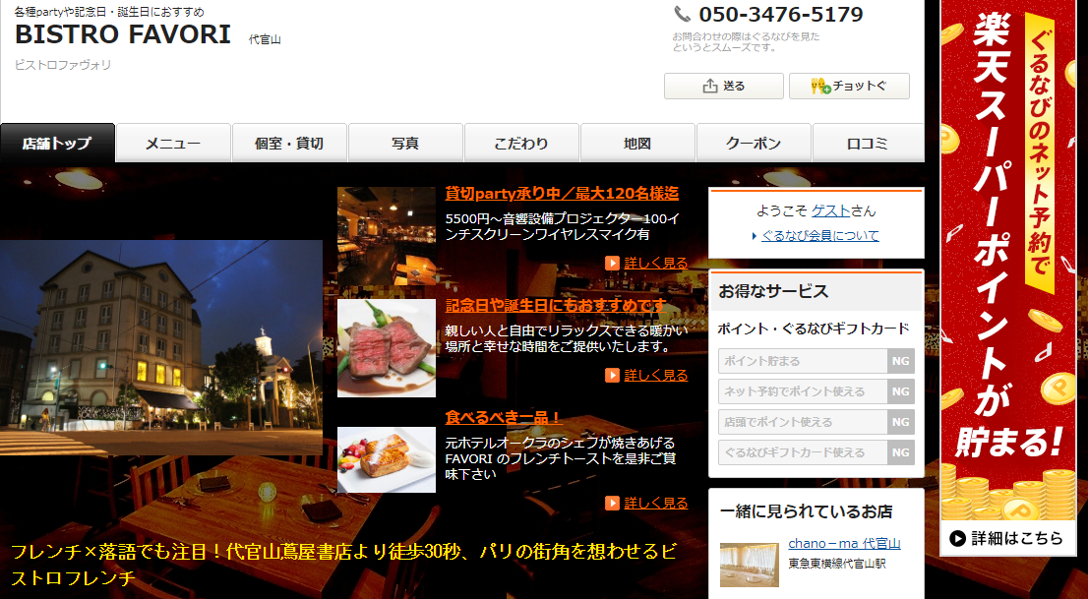The image size is (1088, 599).
Task: Click orange arrow icon beside French toast 詳しく見る
Action: [613, 503]
